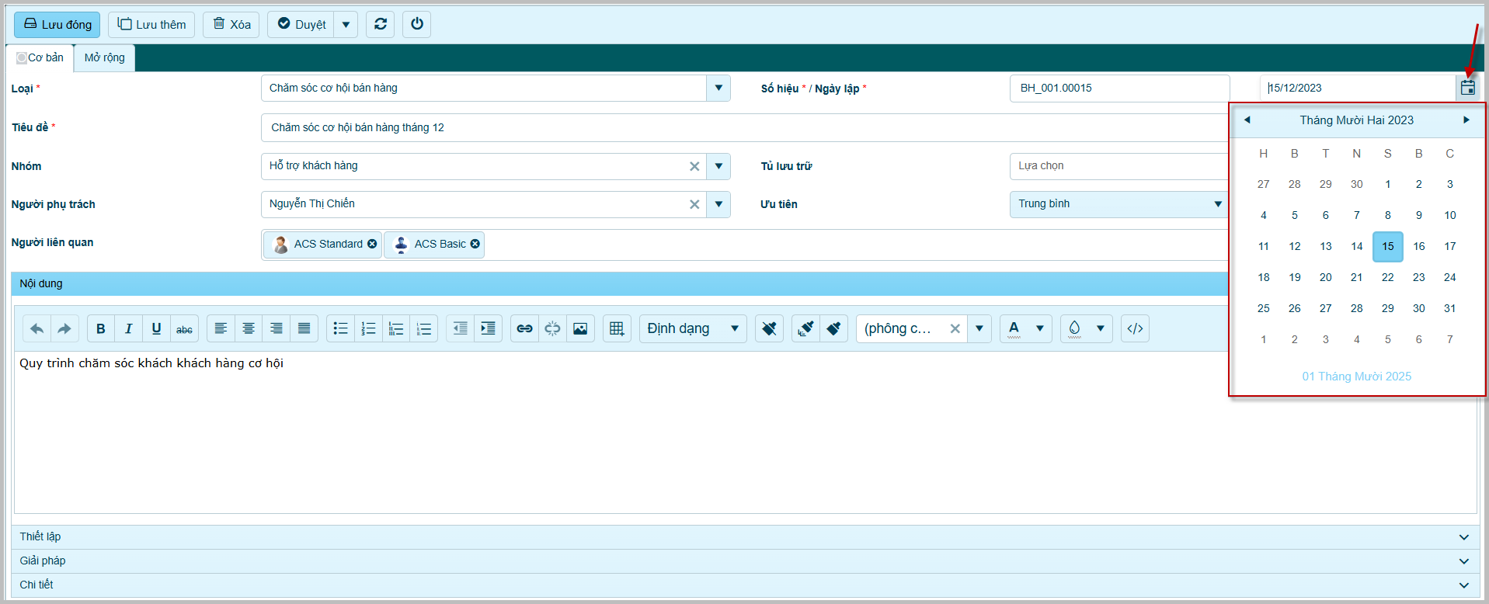Switch to the Mở rộng tab
This screenshot has height=604, width=1489.
point(104,57)
